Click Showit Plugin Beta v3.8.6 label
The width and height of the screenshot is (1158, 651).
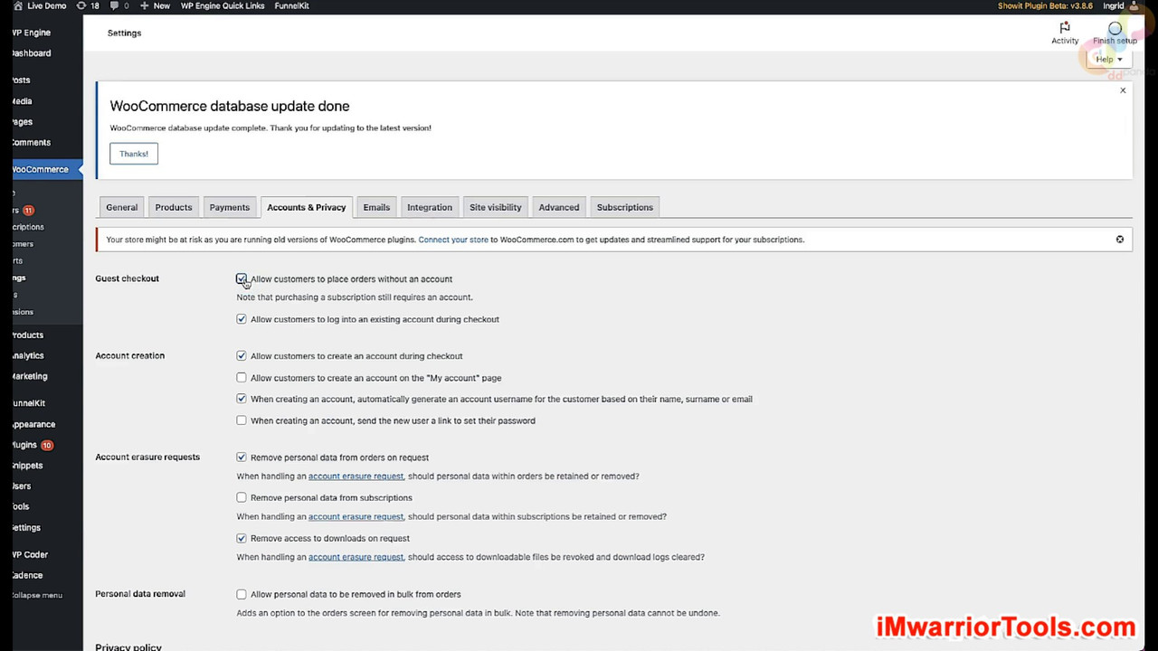1045,5
